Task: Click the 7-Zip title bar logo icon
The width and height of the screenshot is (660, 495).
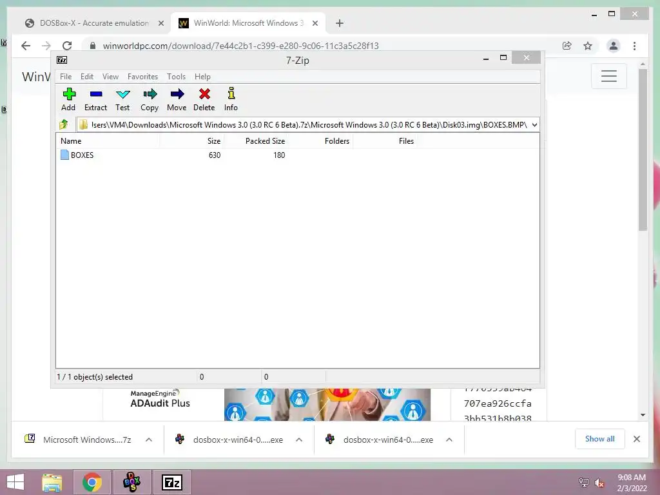Action: tap(62, 60)
